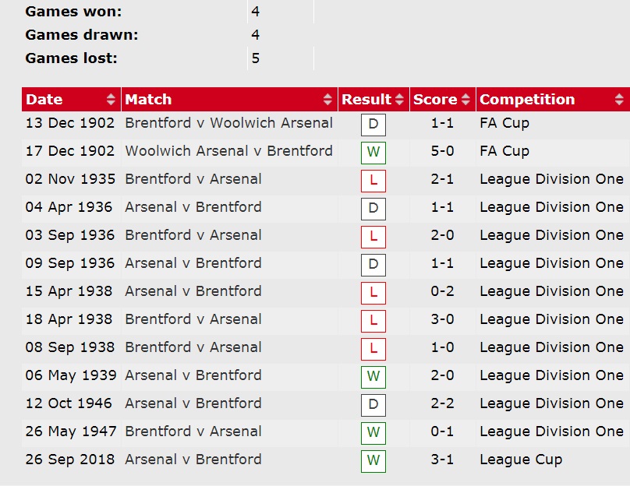Click the sort arrows on the Result column
The width and height of the screenshot is (630, 486).
click(x=397, y=100)
